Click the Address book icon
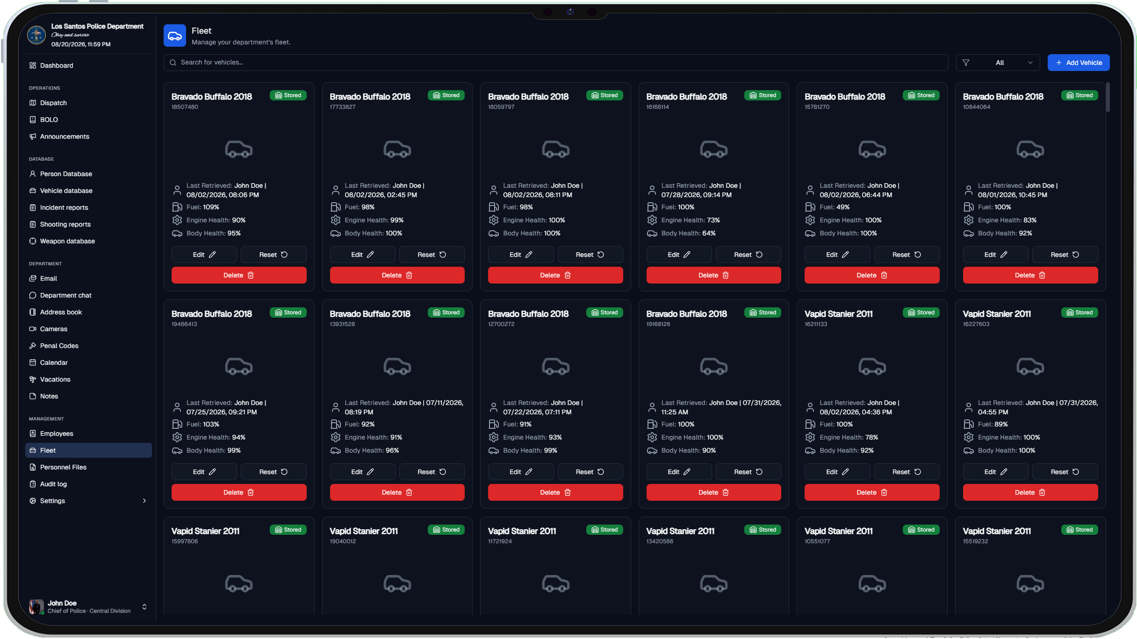 tap(33, 312)
